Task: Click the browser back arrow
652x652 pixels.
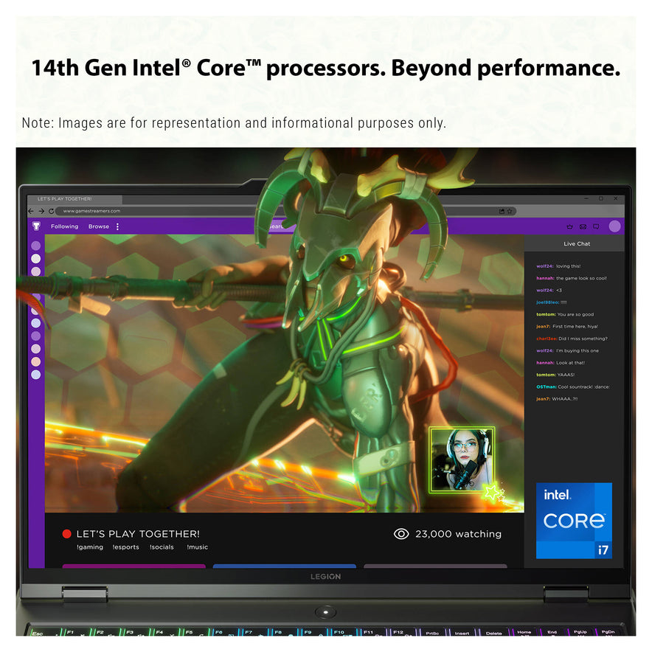Action: click(x=32, y=212)
